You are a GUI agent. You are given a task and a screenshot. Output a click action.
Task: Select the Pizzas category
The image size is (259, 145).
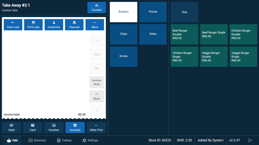(153, 12)
